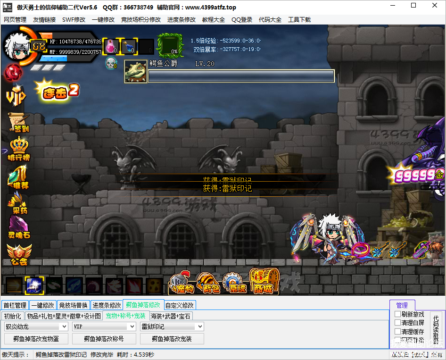Image resolution: width=446 pixels, height=360 pixels.
Task: Check the 清理缓存 checkbox
Action: (397, 331)
